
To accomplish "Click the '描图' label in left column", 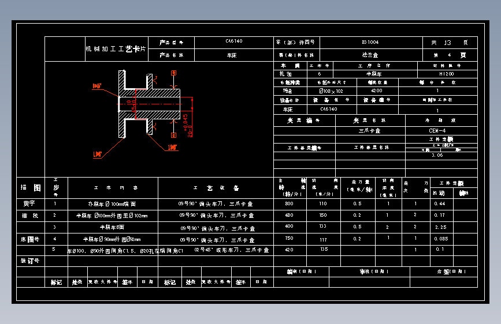I will [31, 187].
